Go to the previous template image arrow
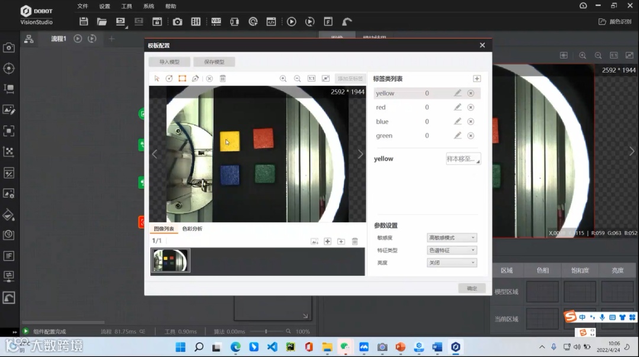639x357 pixels. coord(155,154)
